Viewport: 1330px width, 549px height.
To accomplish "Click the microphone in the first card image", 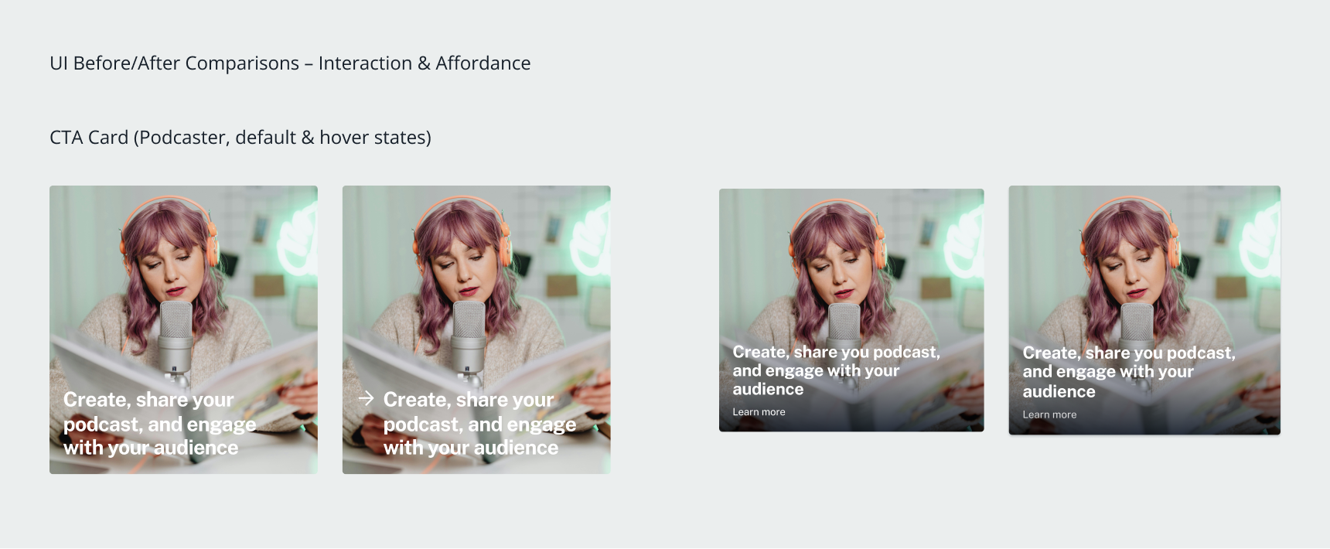I will (x=176, y=340).
